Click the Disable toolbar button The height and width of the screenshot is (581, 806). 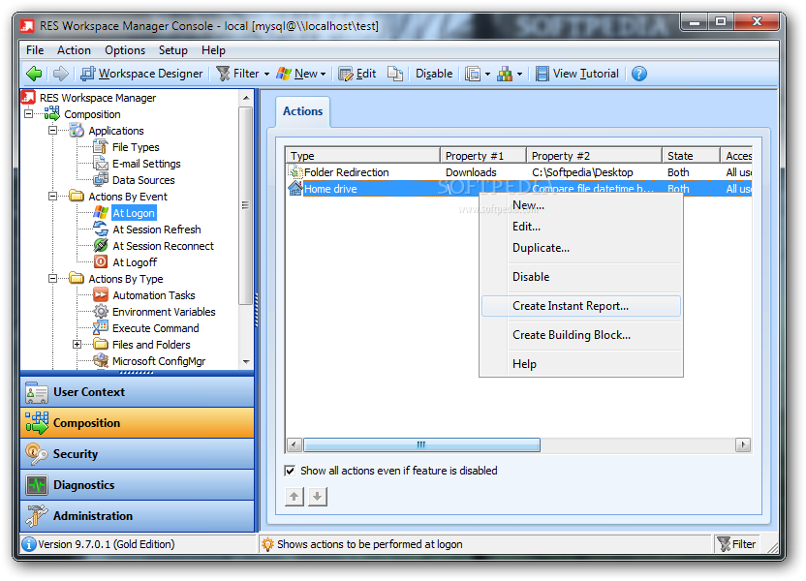click(434, 74)
